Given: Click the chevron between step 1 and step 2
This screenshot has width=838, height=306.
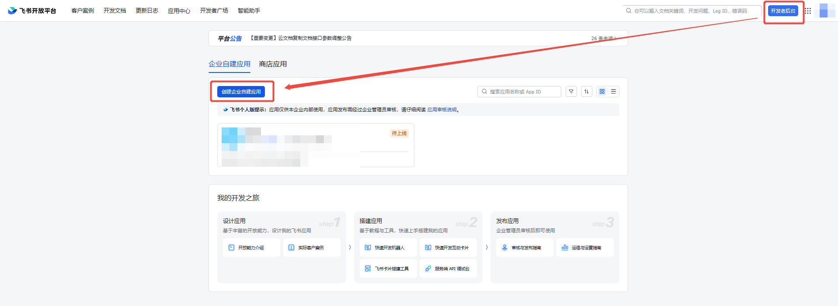Looking at the screenshot, I should pyautogui.click(x=350, y=248).
